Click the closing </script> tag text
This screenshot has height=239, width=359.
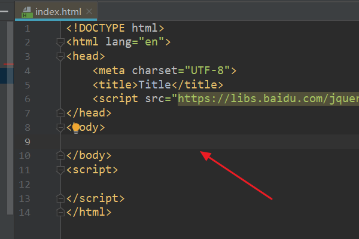96,198
